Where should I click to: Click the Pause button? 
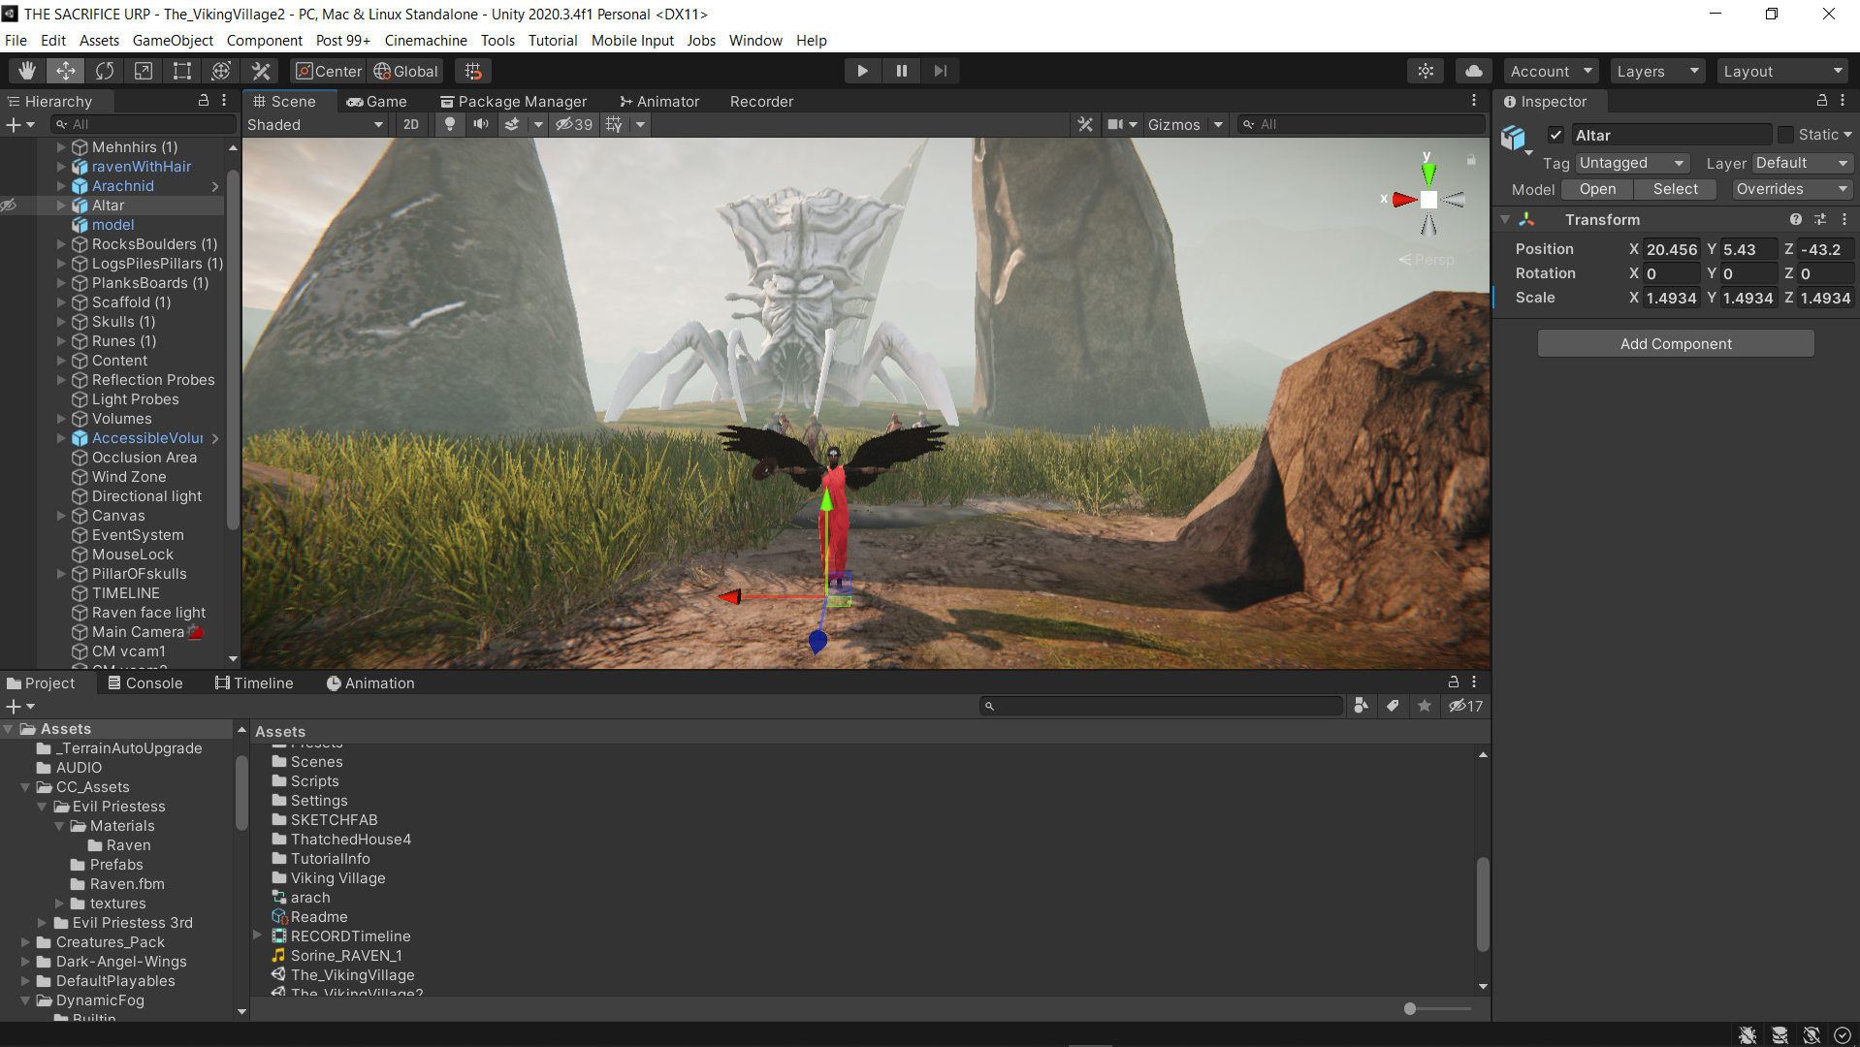tap(901, 71)
